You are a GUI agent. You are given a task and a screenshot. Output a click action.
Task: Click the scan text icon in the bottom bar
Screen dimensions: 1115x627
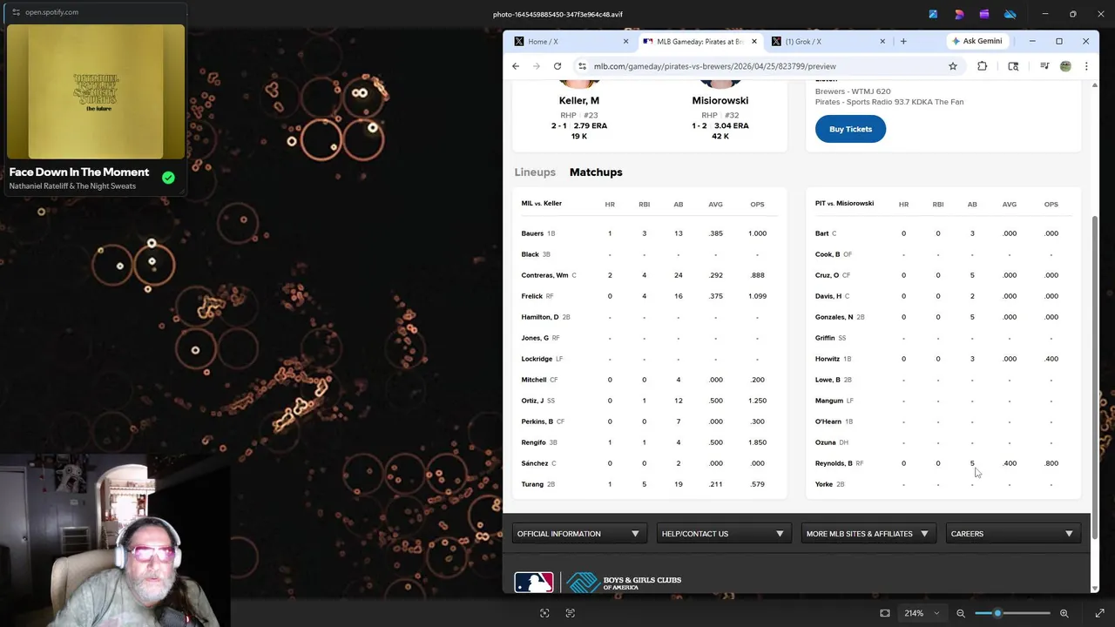pos(571,613)
